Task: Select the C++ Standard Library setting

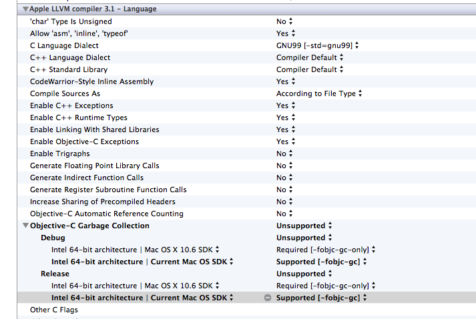Action: point(69,69)
